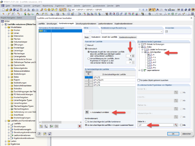Expand Lagerreaktionen tree node

pos(139,70)
